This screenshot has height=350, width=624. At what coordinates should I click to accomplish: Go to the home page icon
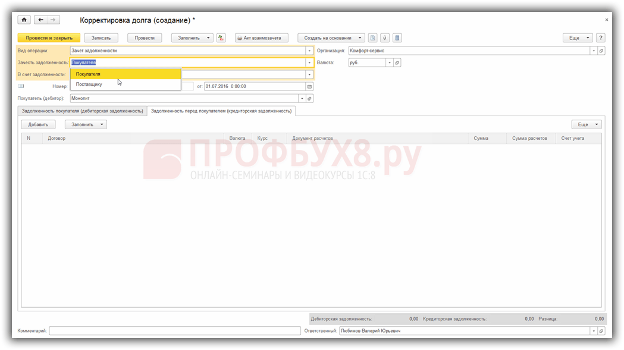coord(24,20)
